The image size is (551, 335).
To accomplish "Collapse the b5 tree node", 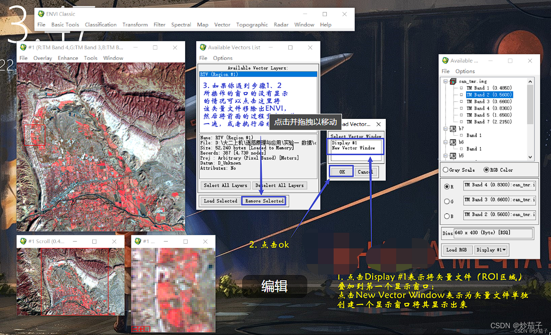I will tap(446, 155).
